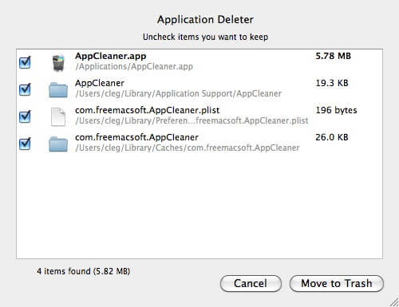This screenshot has width=399, height=307.
Task: Uncheck the AppCleaner.app checkbox
Action: [x=25, y=62]
